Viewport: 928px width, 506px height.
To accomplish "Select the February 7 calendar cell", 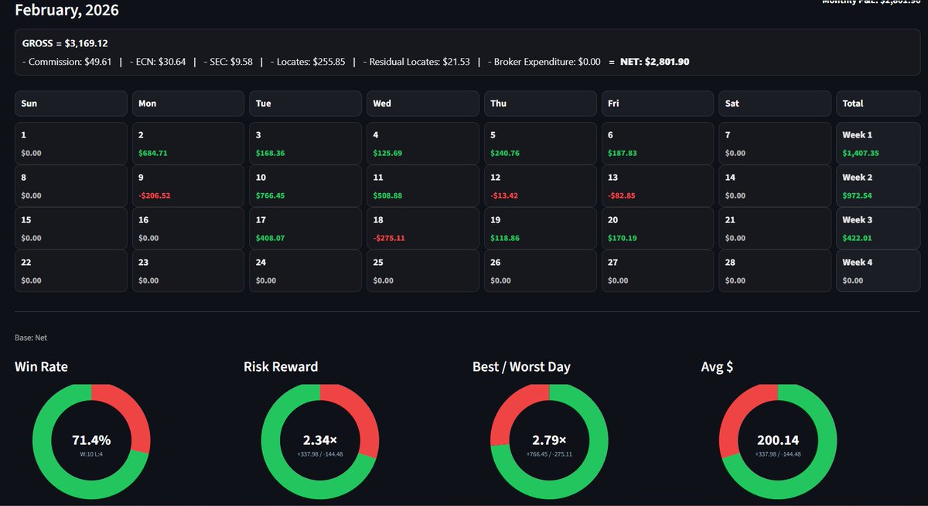I will pos(776,143).
